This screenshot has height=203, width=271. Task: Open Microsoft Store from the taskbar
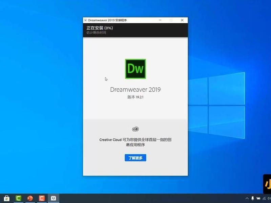coord(6,198)
